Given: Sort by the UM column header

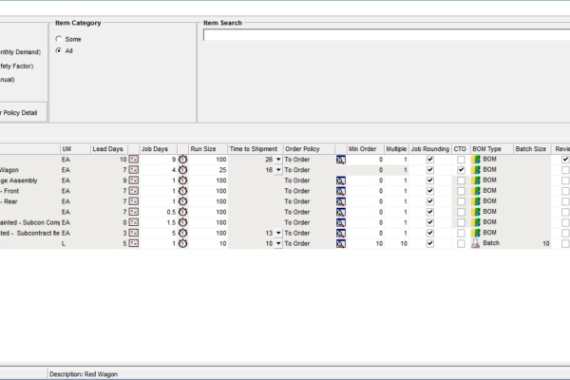Looking at the screenshot, I should tap(75, 149).
